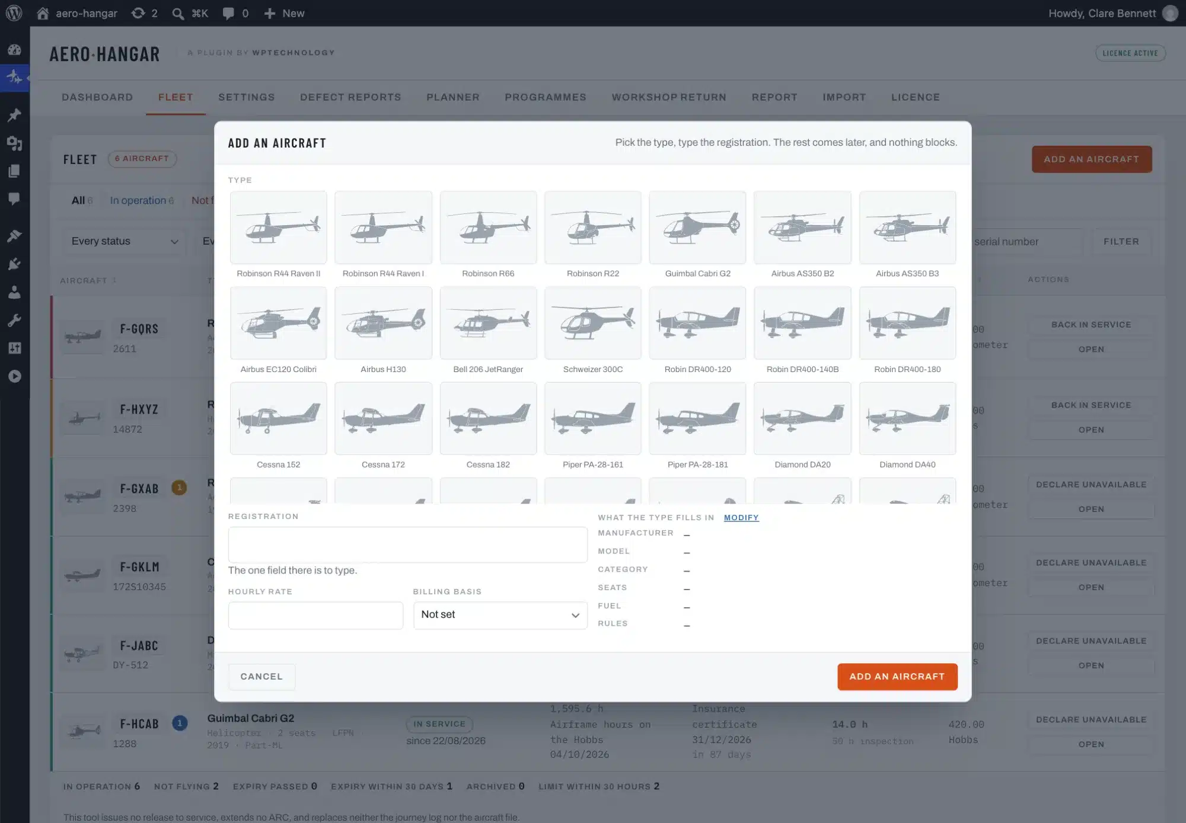Pick the Piper PA-28-161 type

(593, 426)
